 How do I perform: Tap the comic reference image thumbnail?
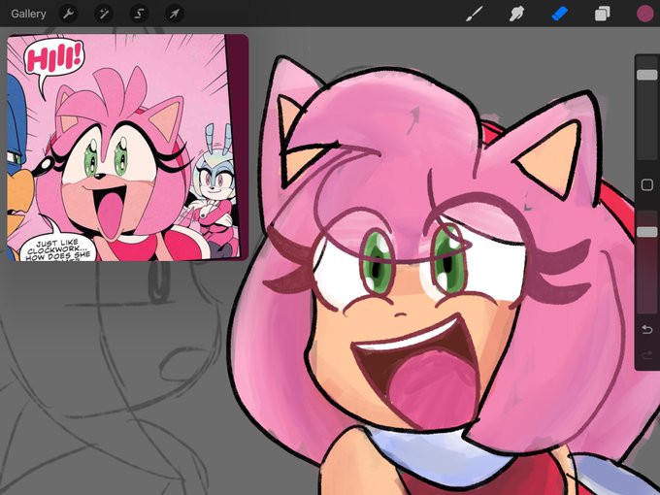point(127,148)
